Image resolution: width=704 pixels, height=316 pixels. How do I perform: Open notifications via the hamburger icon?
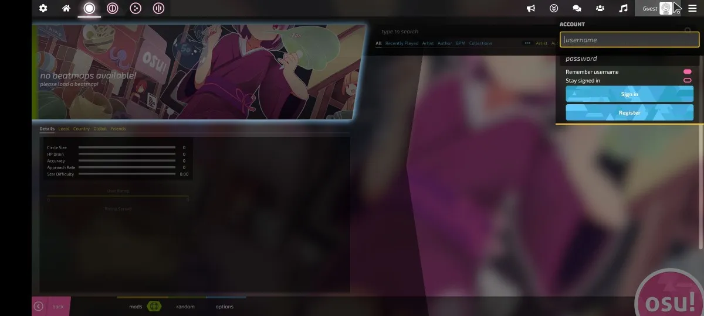point(692,8)
